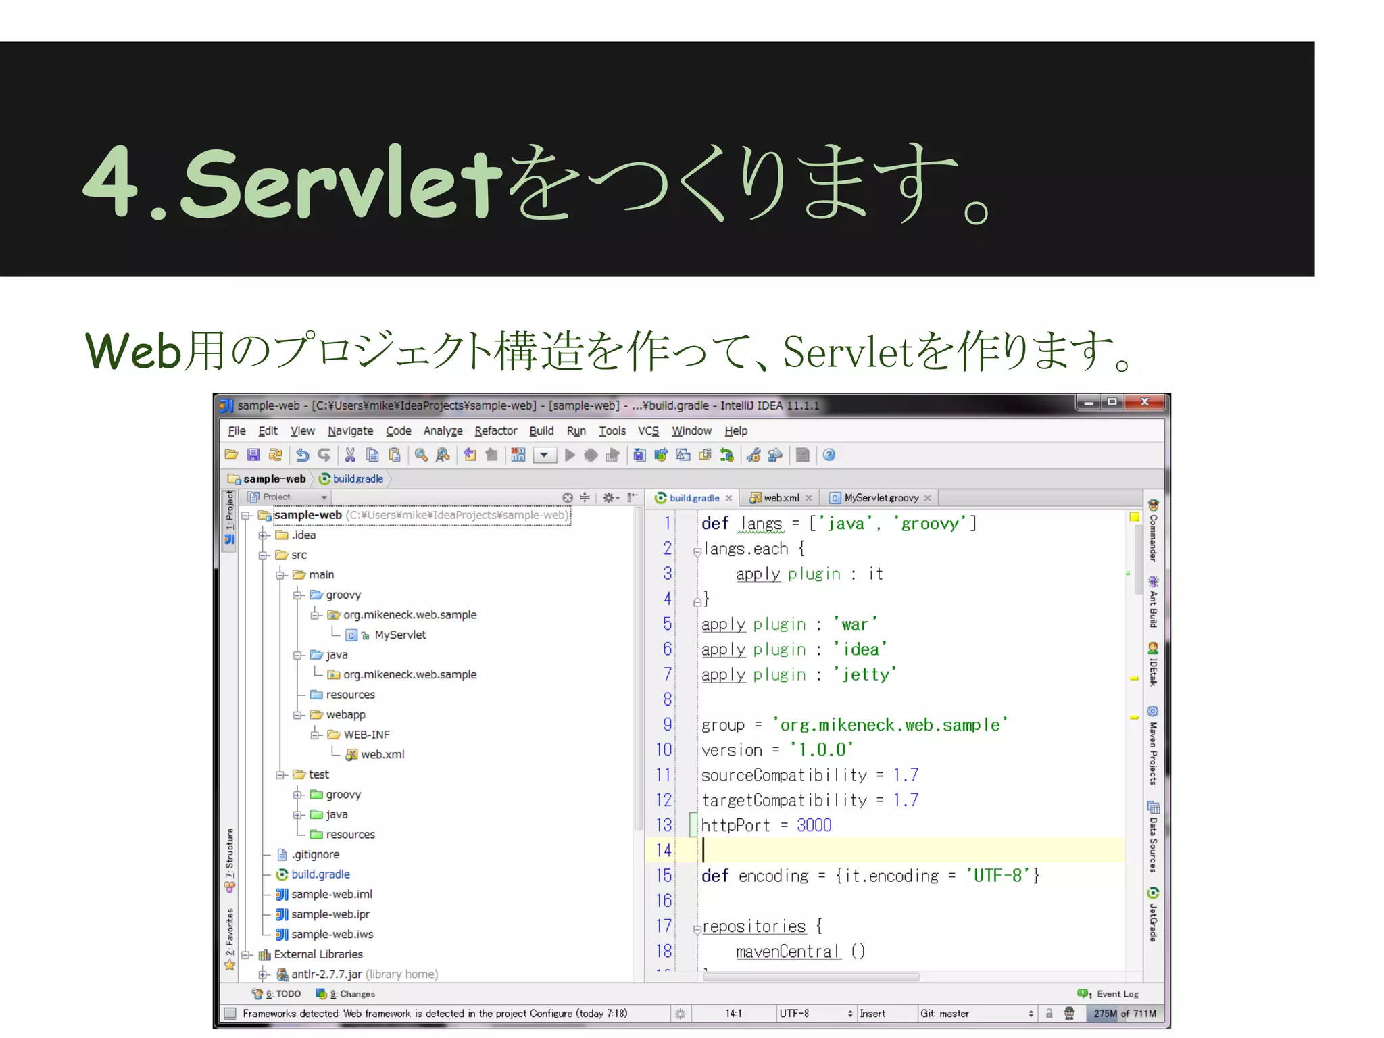Open the Maven Projects side panel

[1153, 745]
